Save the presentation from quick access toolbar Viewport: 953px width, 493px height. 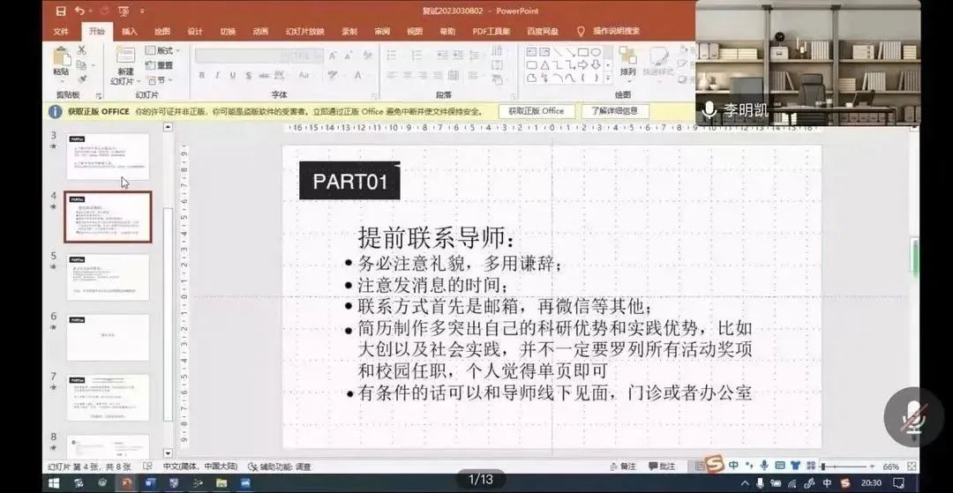[60, 11]
